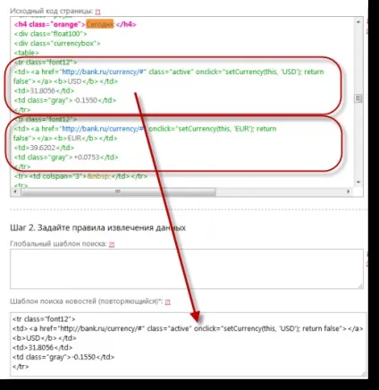Click the vertical scrollbar thumb in source code
Image resolution: width=379 pixels, height=390 pixels.
point(358,98)
